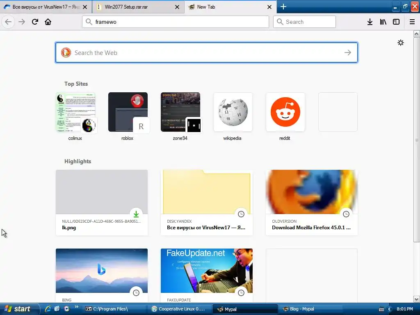
Task: Click the empty top site placeholder tile
Action: 338,112
